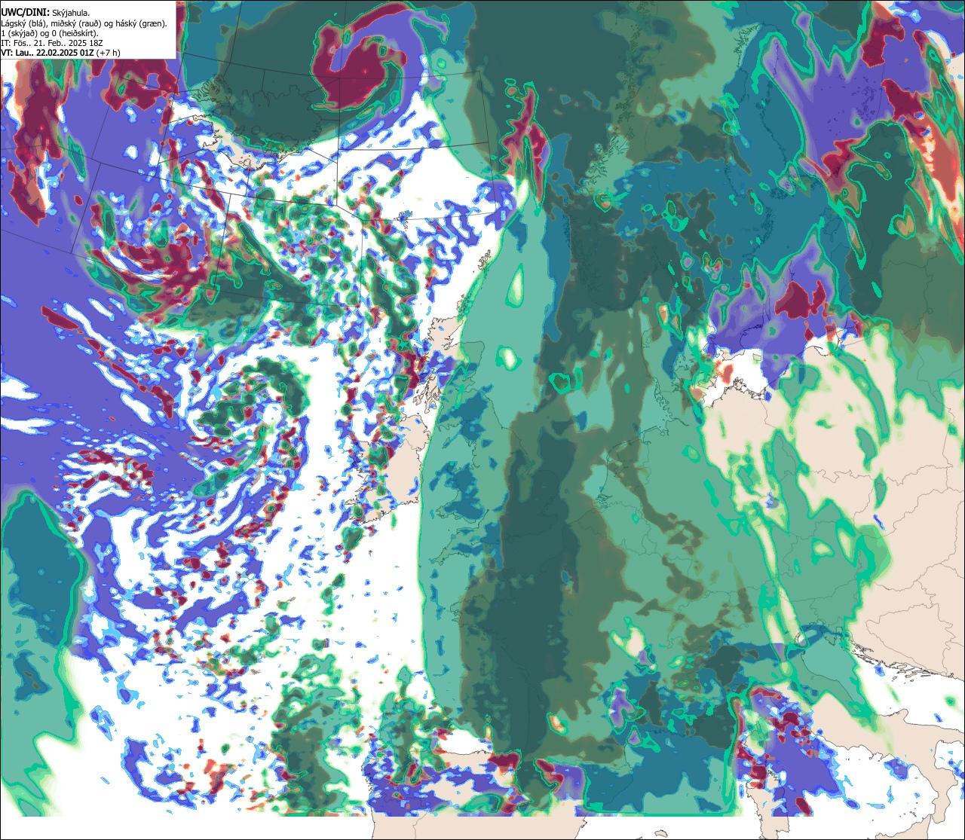Click the "1 (skýjað)" legend text
Image resolution: width=965 pixels, height=840 pixels.
[19, 34]
